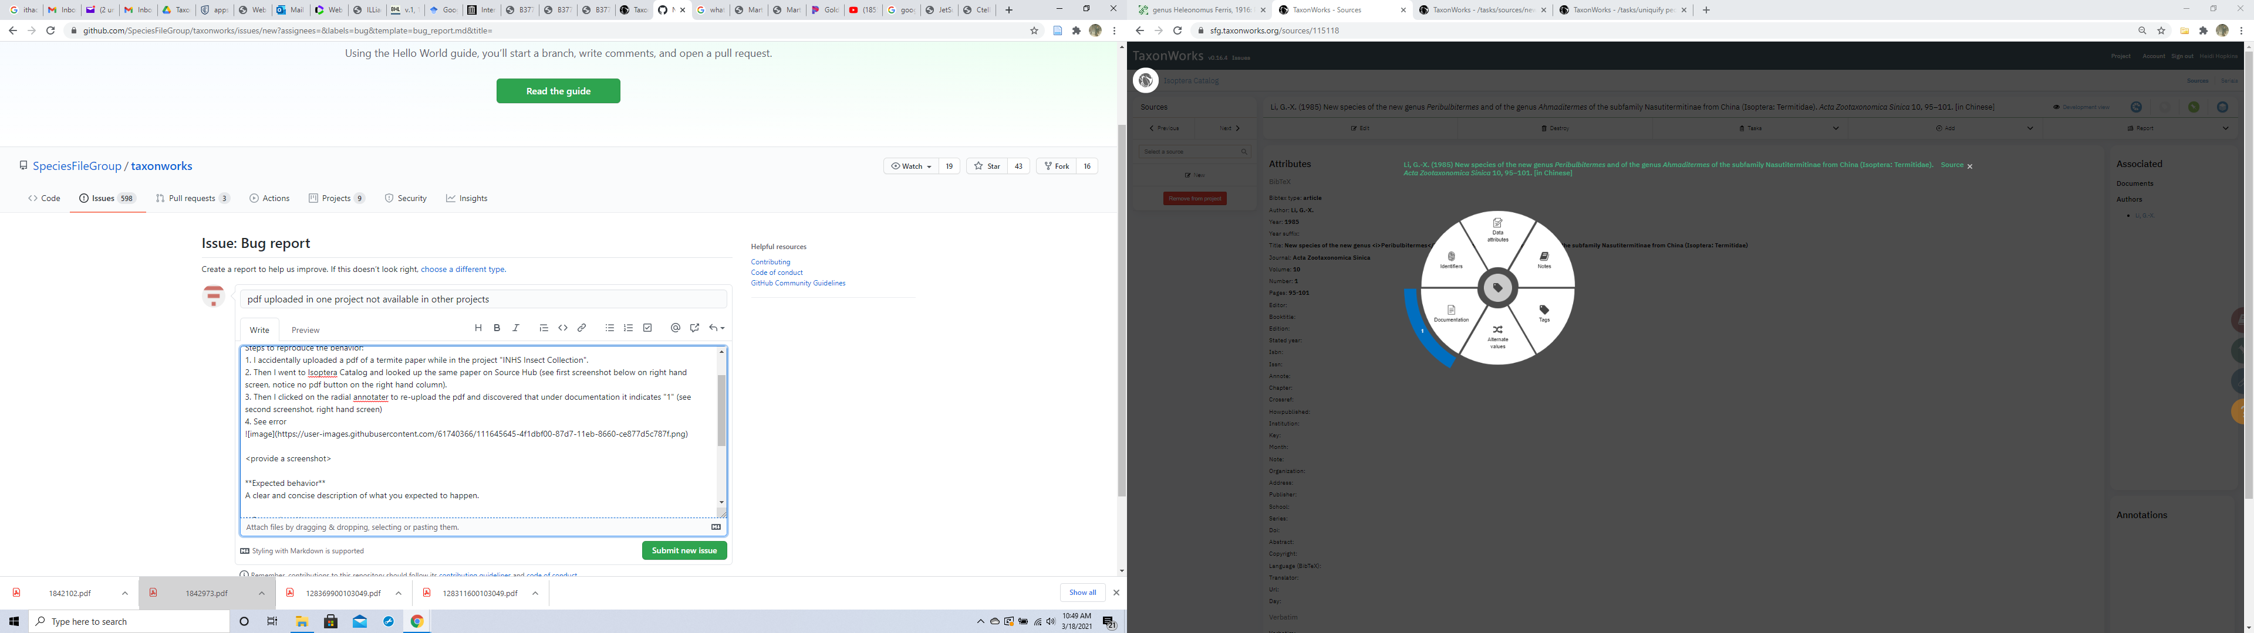Open Identifiers slice of radial annotator
Screen dimensions: 2254x633
pos(1451,261)
